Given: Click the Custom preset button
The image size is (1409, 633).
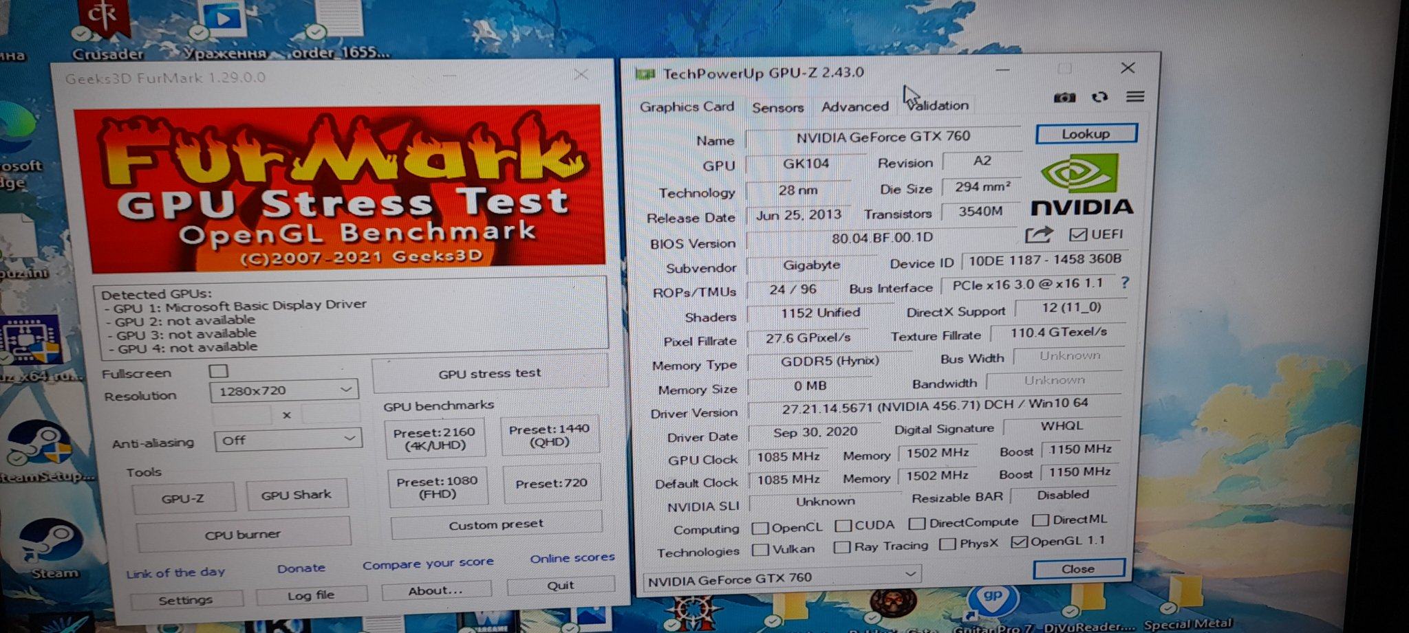Looking at the screenshot, I should tap(496, 524).
